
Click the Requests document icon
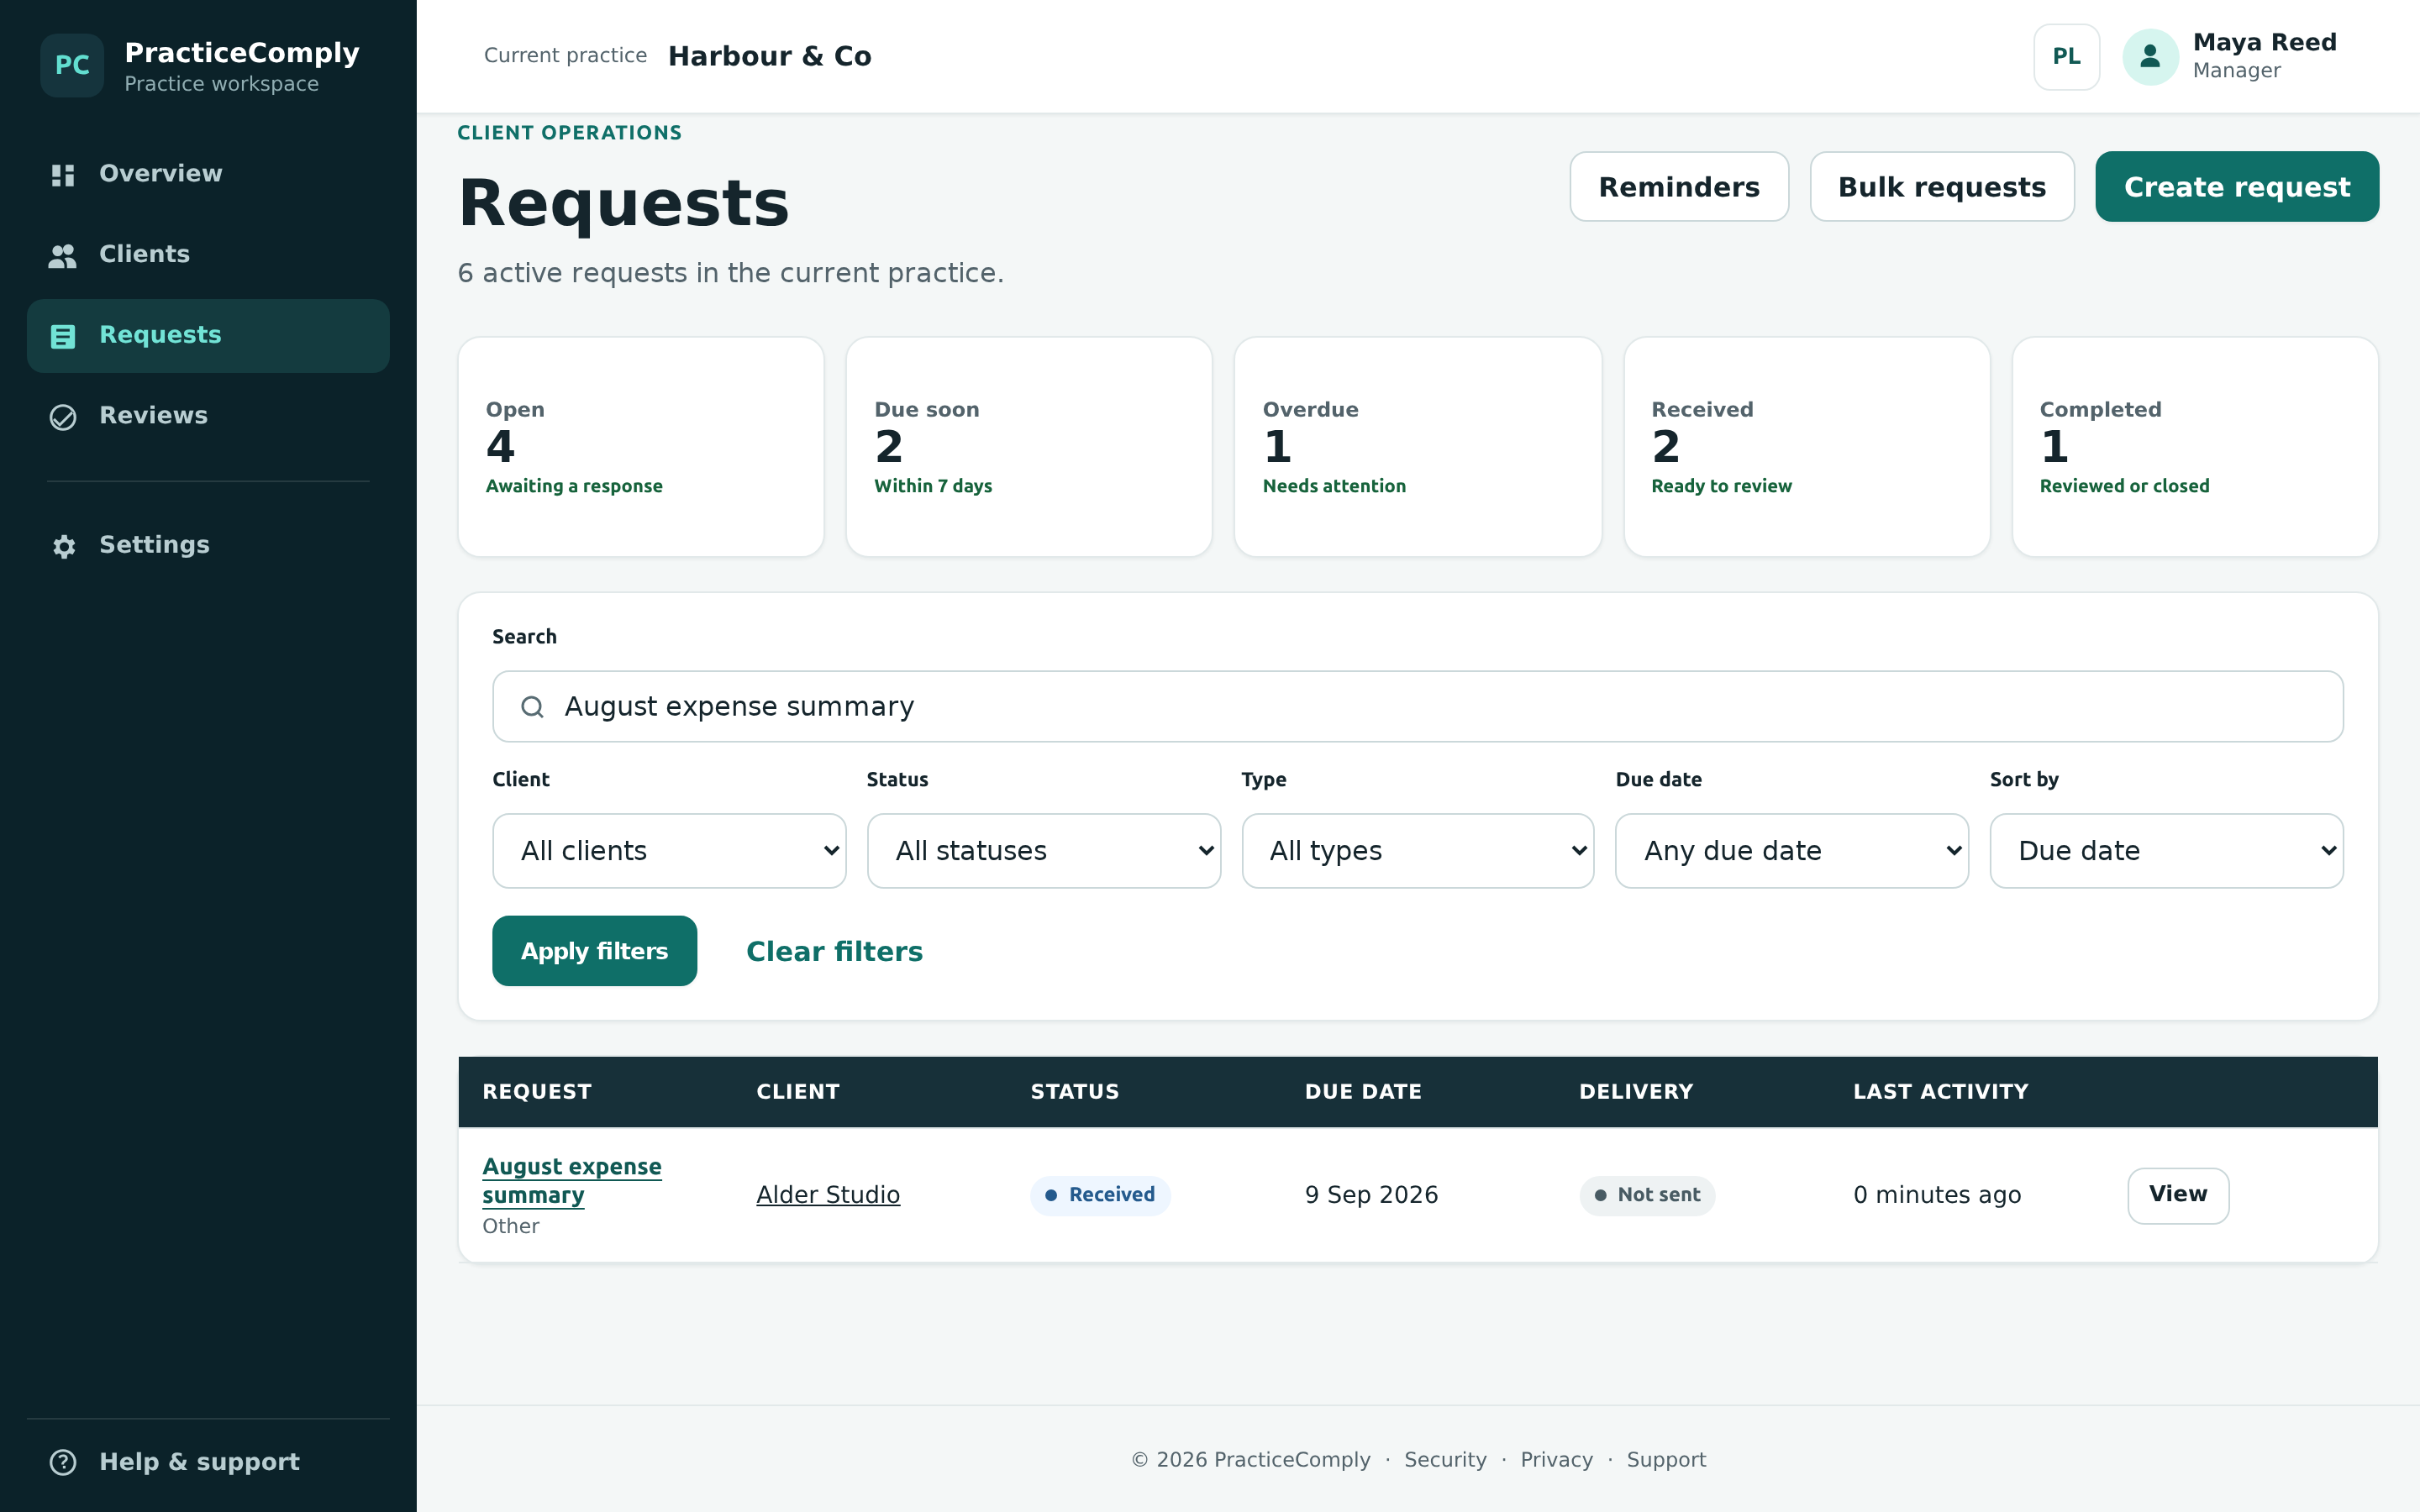pyautogui.click(x=63, y=336)
